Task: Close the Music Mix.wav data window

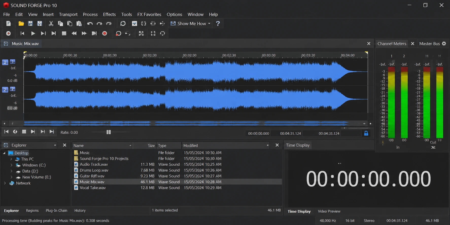Action: pos(369,44)
